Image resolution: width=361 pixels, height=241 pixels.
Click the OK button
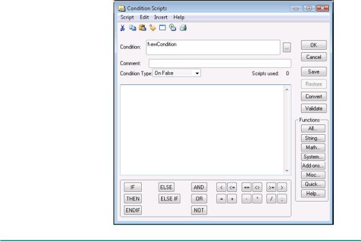(x=314, y=45)
